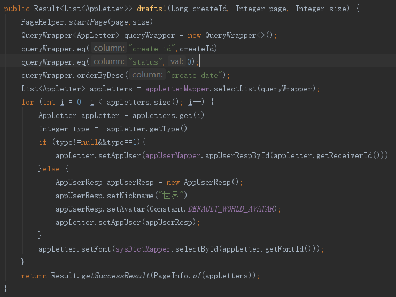Click the "status" string literal
The image size is (396, 297).
point(145,62)
